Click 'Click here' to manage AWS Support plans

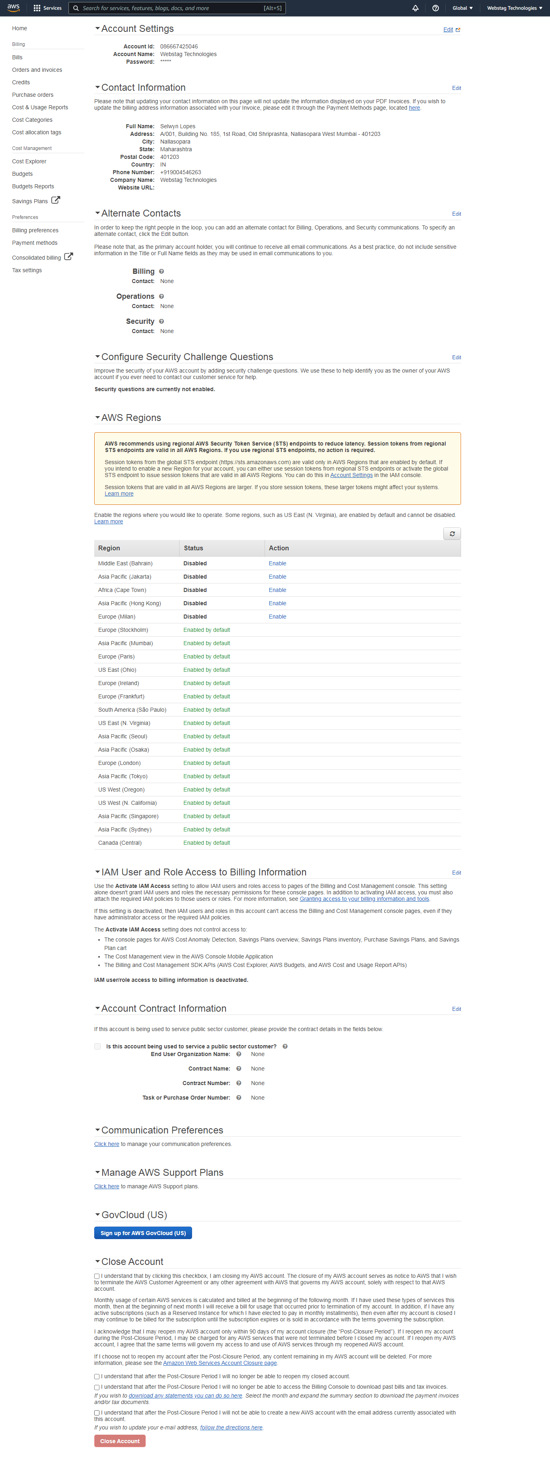tap(107, 1186)
